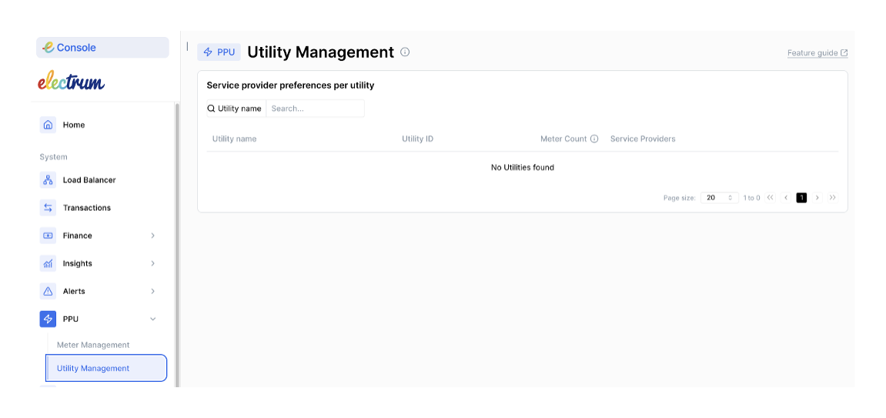Open the PPU menu label
Viewport: 886px width, 418px height.
pos(71,319)
